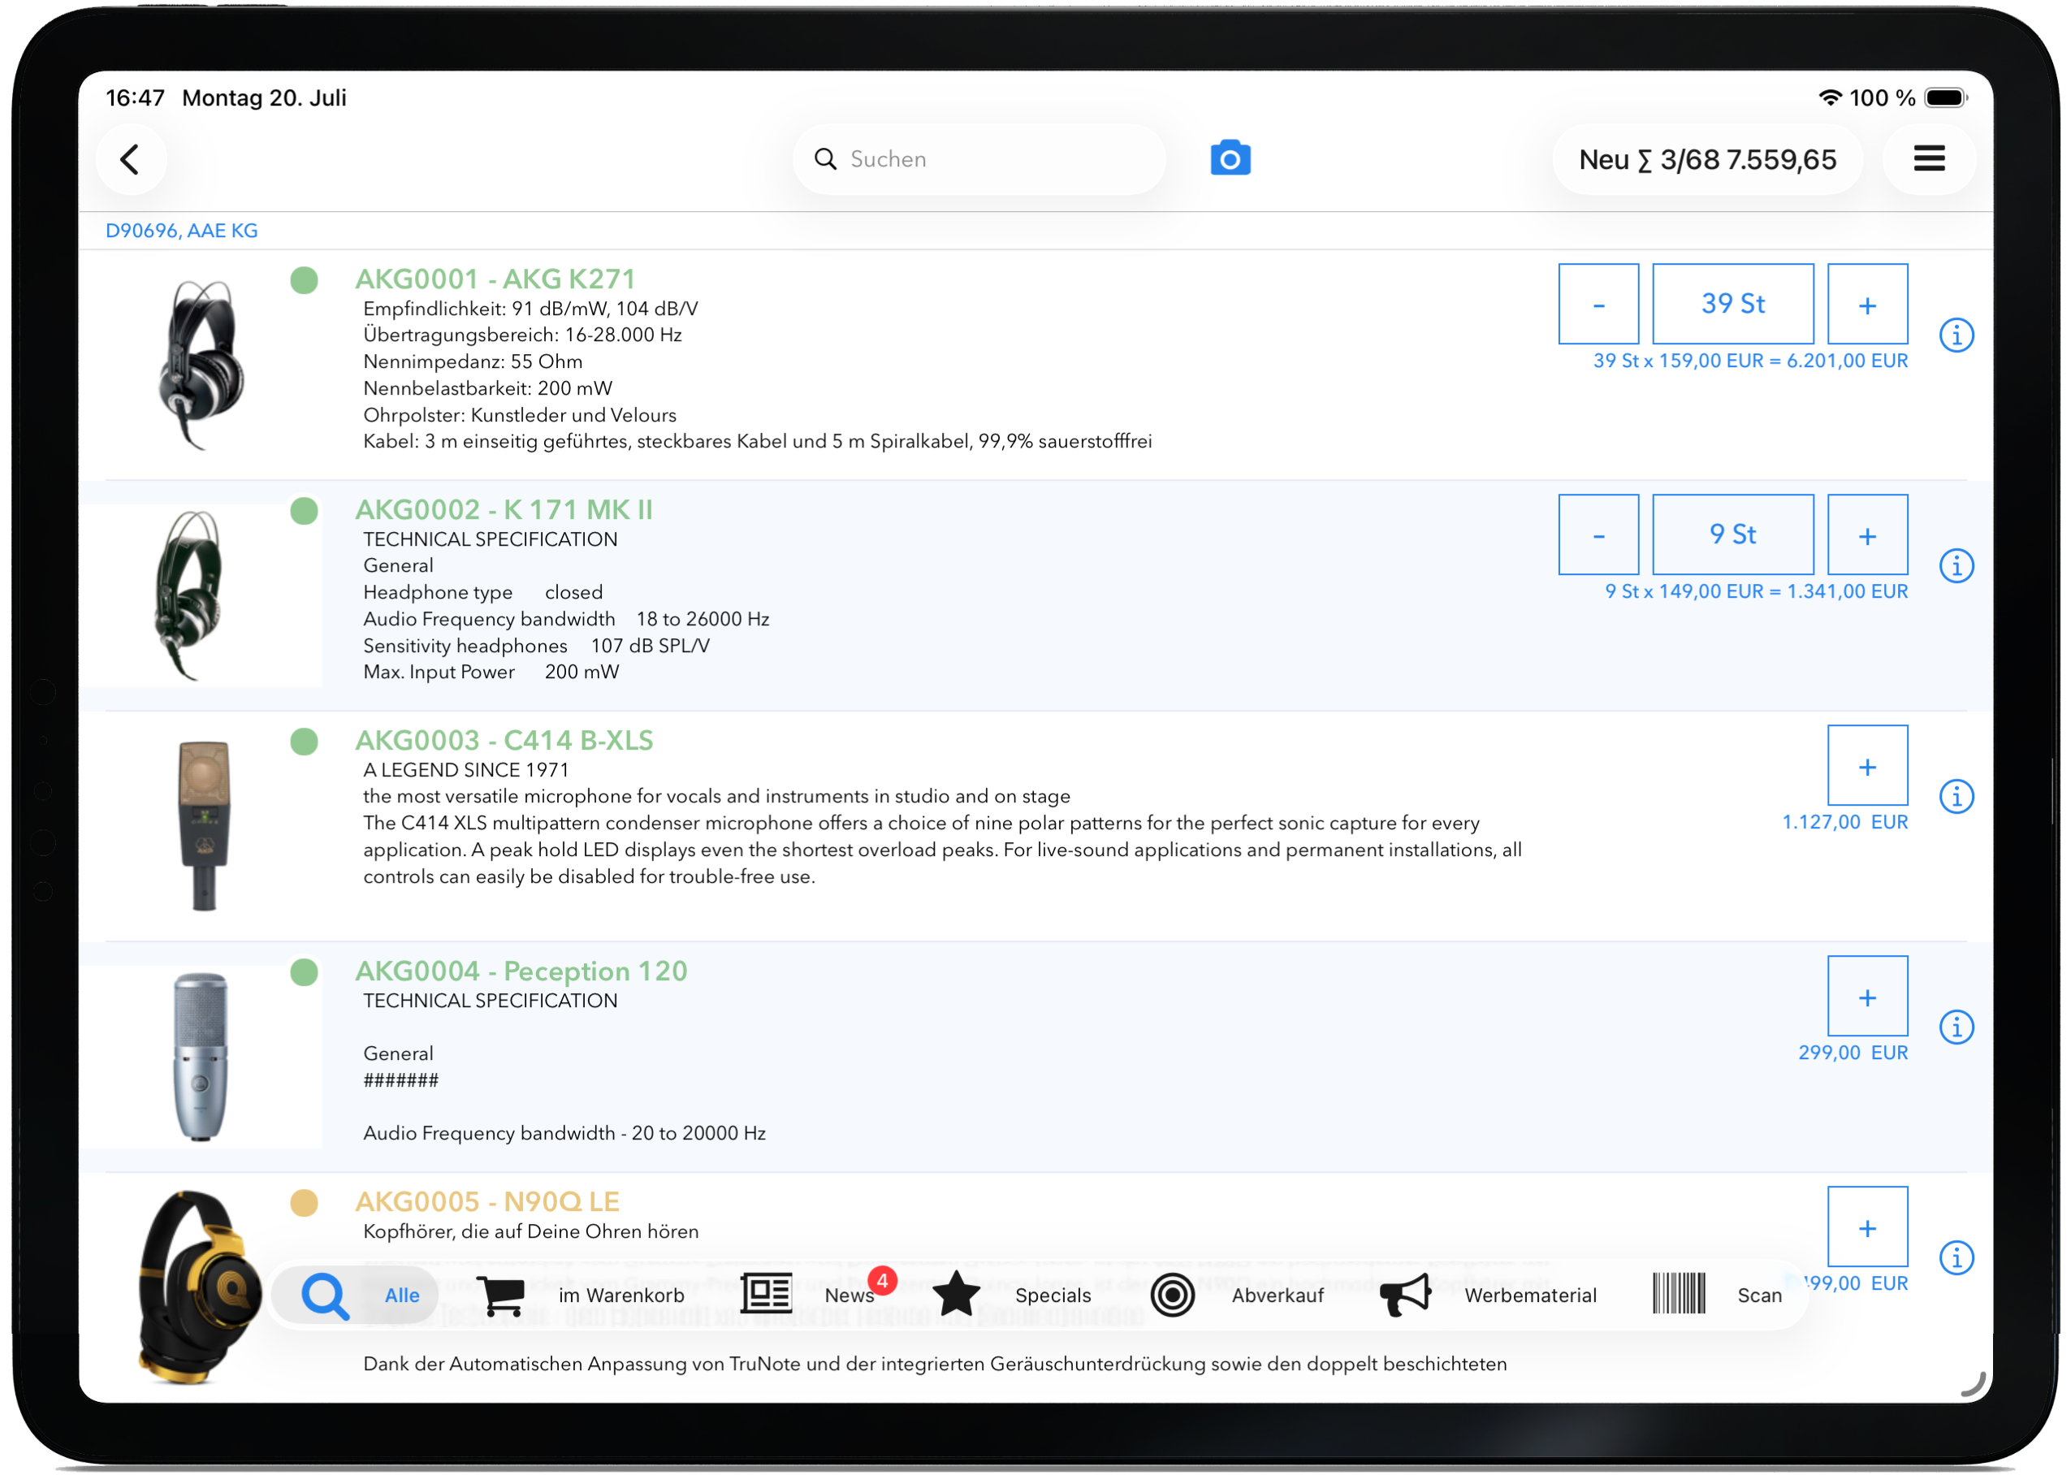Click the Wi-Fi icon in status bar
Screen dimensions: 2071x1475
[x=1830, y=97]
